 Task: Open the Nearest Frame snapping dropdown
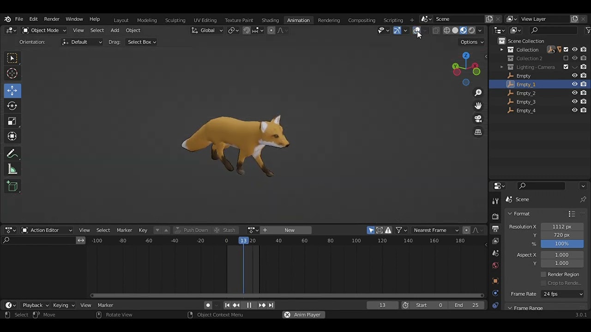coord(436,230)
